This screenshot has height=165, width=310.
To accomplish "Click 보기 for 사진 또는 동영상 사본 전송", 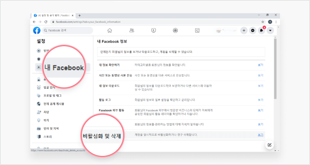I will click(x=260, y=75).
